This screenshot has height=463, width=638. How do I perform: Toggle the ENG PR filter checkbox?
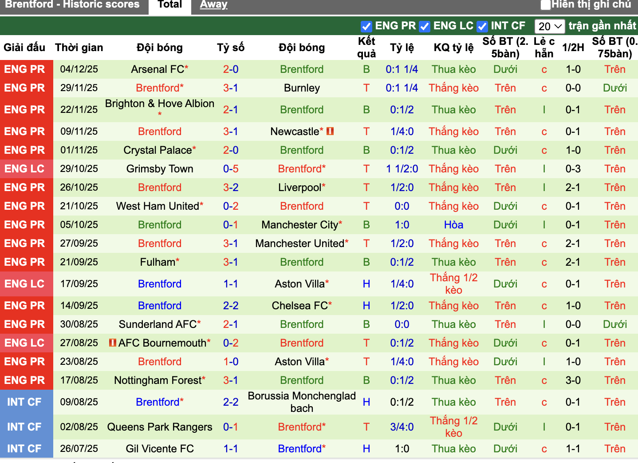point(366,27)
